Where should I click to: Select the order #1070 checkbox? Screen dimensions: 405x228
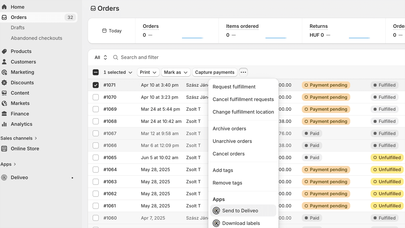pyautogui.click(x=96, y=97)
